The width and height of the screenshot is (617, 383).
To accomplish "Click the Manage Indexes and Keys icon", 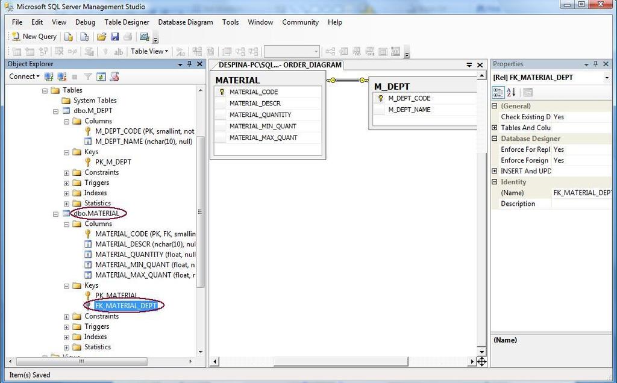I will coord(343,52).
